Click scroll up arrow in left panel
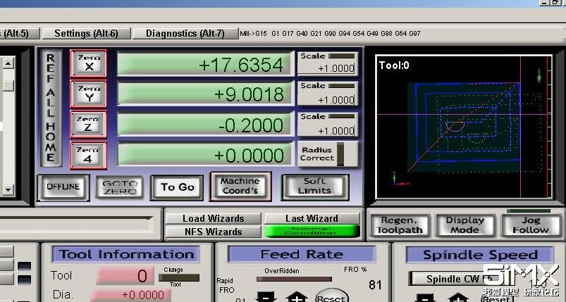 click(8, 63)
